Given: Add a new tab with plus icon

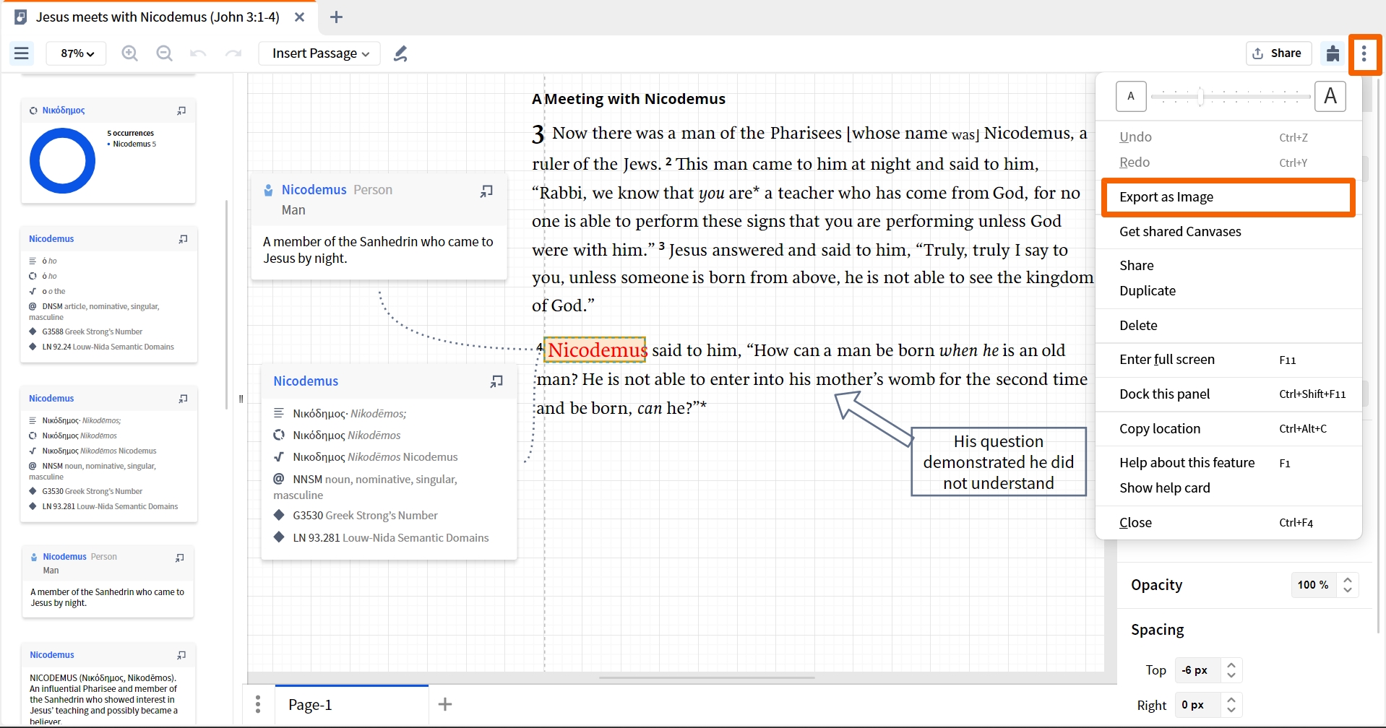Looking at the screenshot, I should pos(336,17).
